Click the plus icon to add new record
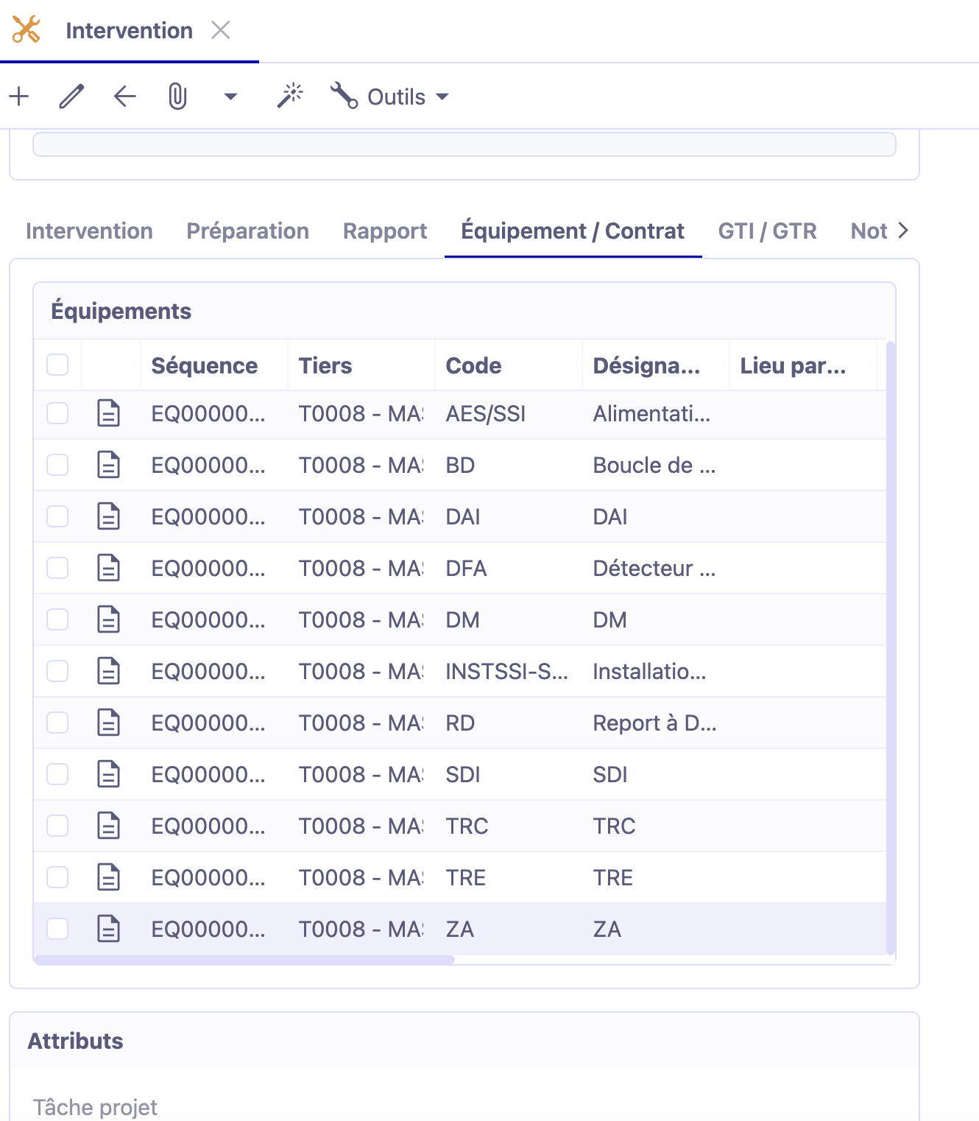979x1121 pixels. coord(19,96)
